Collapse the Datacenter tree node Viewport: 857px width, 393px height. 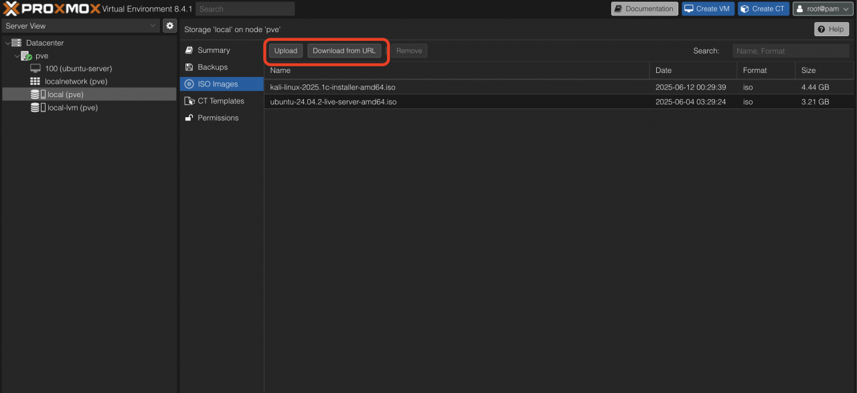tap(7, 43)
